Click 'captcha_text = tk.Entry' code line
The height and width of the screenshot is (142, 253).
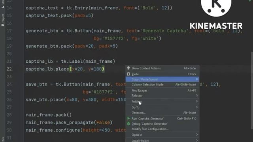coord(99,8)
